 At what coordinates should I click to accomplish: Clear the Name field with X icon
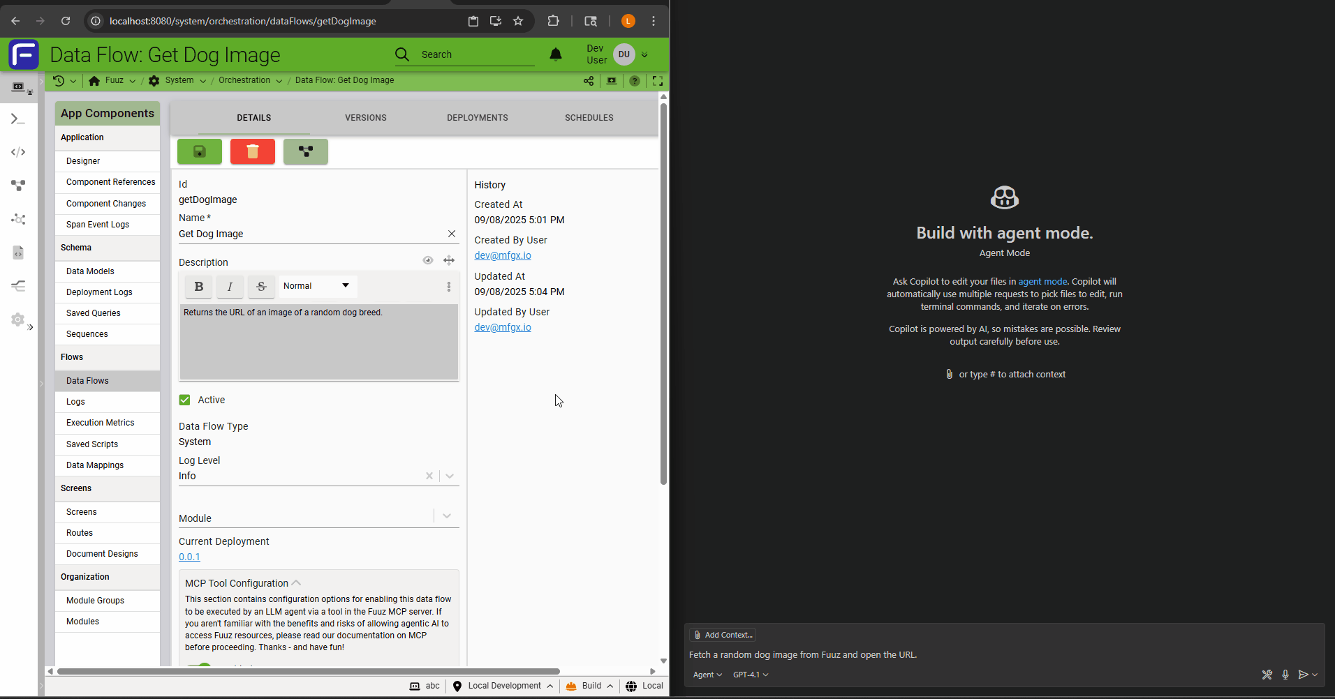click(x=452, y=234)
